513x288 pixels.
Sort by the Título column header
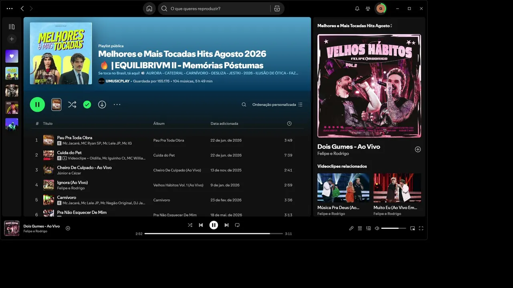point(48,124)
